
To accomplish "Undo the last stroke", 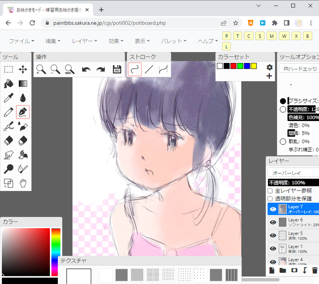I will coord(86,70).
